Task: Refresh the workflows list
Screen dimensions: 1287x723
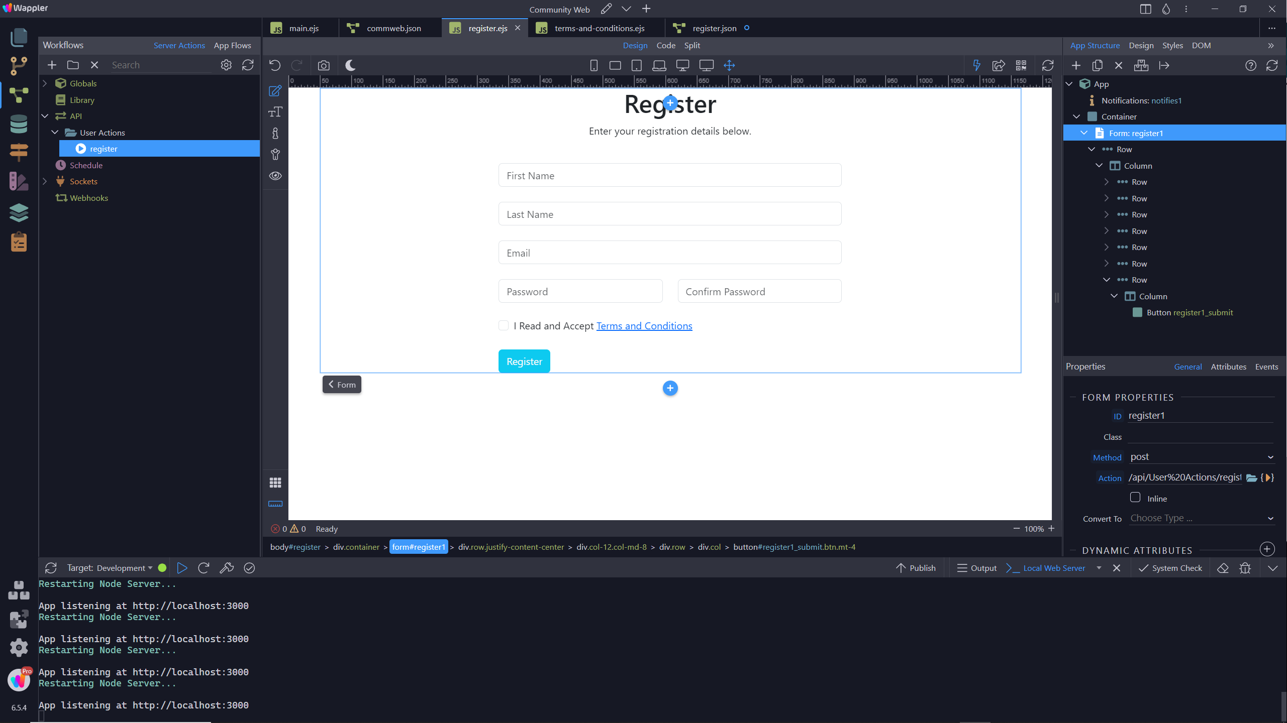Action: 247,65
